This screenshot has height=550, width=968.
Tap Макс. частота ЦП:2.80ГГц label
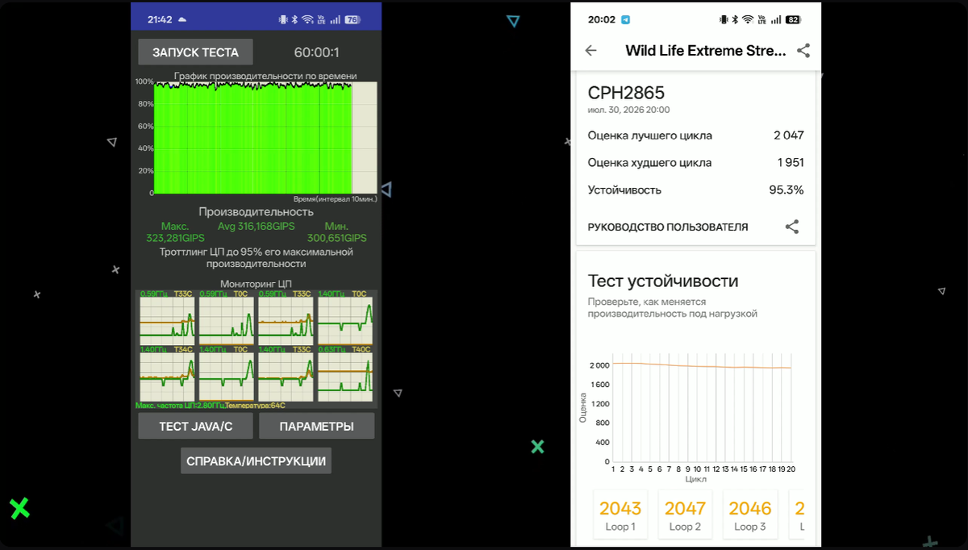[x=180, y=406]
